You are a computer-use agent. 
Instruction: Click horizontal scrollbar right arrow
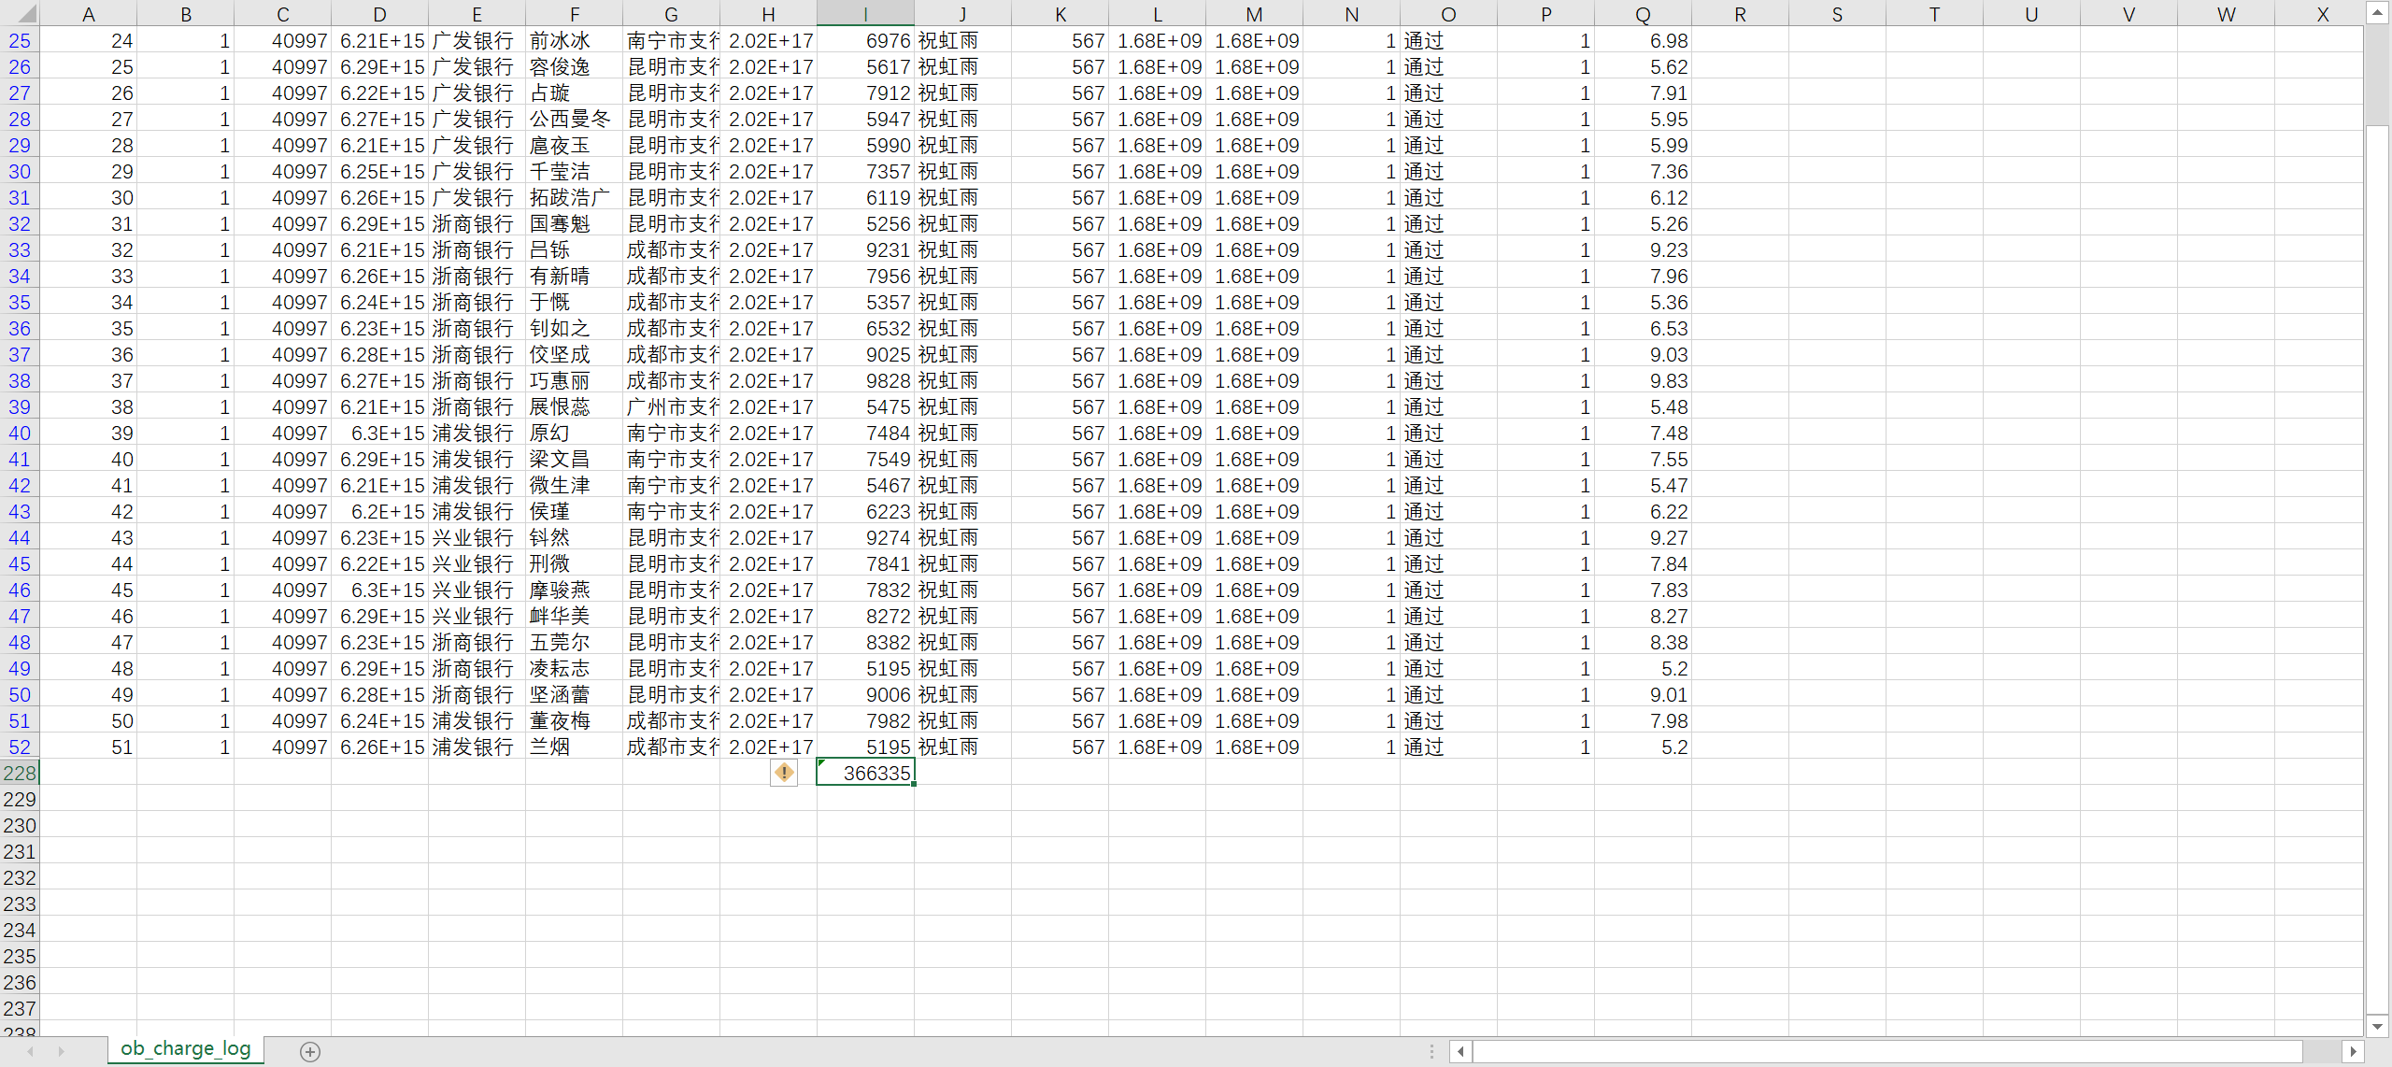point(2353,1051)
